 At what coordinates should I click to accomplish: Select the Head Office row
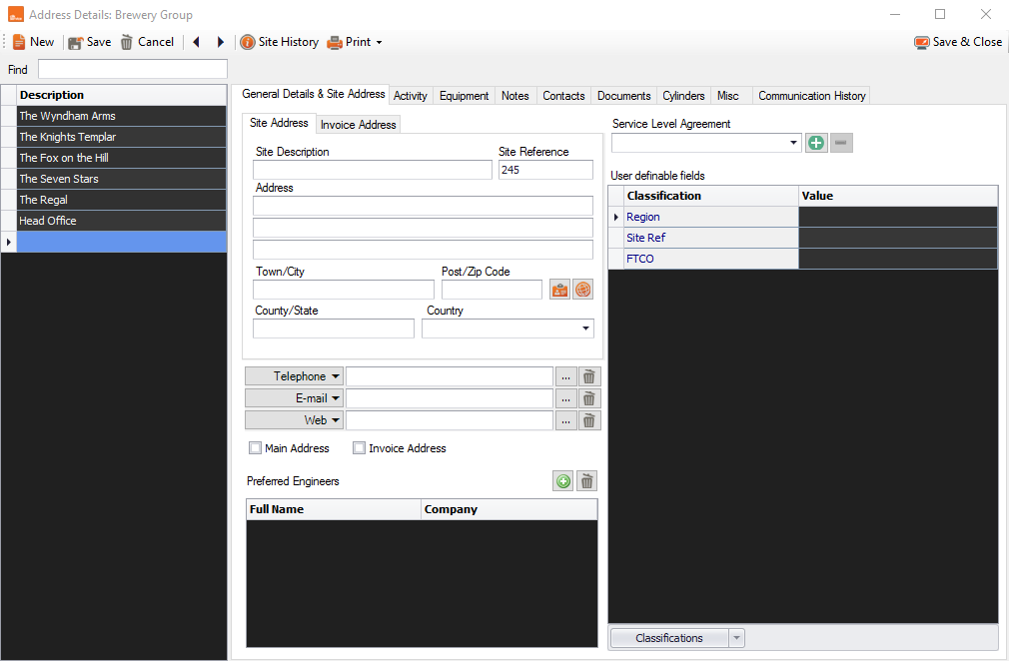tap(121, 221)
